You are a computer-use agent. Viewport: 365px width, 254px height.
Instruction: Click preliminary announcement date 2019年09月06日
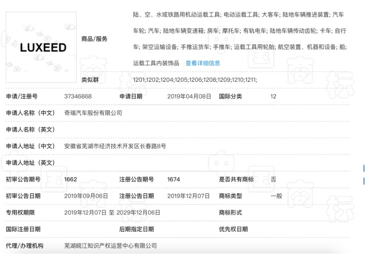pos(86,196)
